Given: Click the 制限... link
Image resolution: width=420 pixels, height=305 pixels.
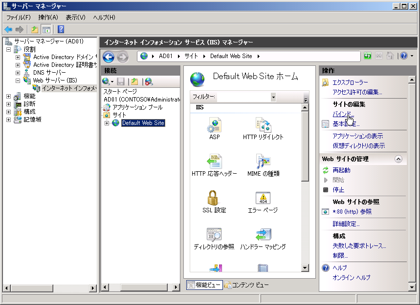Looking at the screenshot, I should 340,255.
